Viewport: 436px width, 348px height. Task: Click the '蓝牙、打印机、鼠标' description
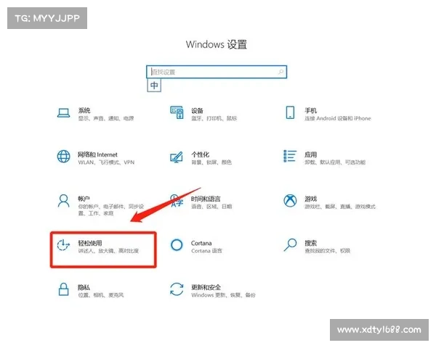click(x=214, y=118)
